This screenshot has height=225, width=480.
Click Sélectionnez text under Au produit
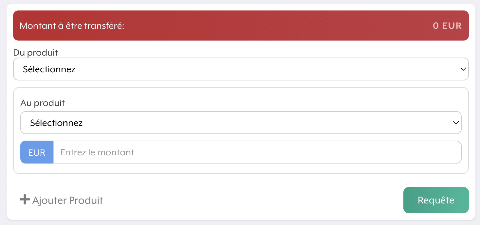point(56,123)
